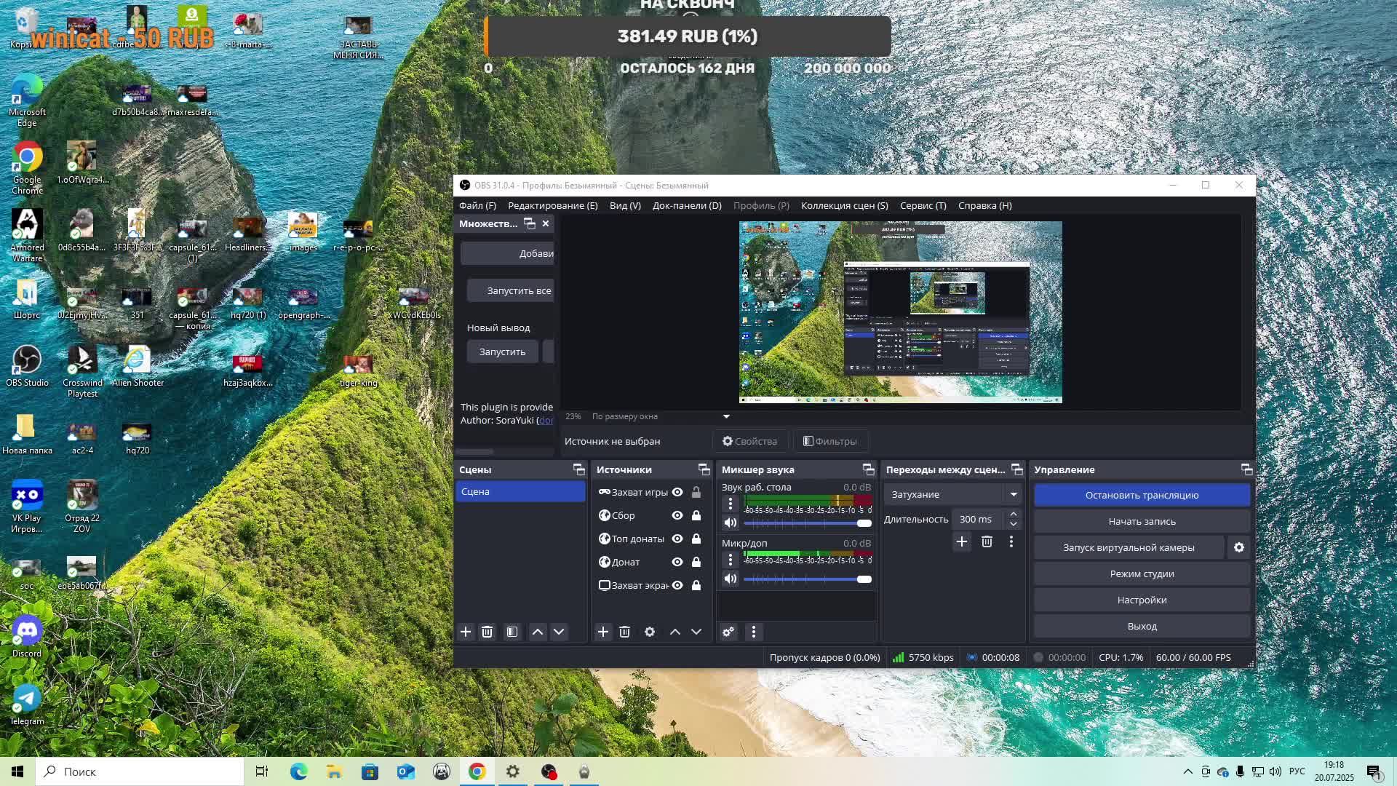
Task: Move source down with arrow icon
Action: click(696, 632)
